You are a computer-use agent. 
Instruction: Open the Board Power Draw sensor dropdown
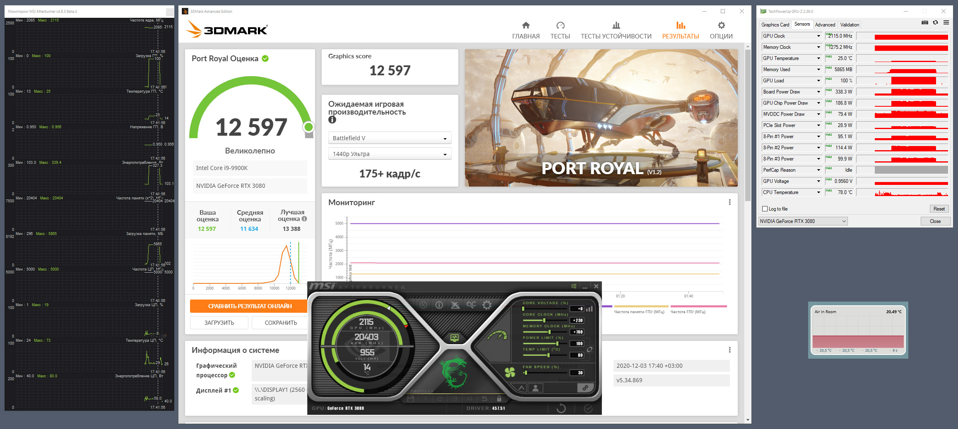(x=792, y=92)
